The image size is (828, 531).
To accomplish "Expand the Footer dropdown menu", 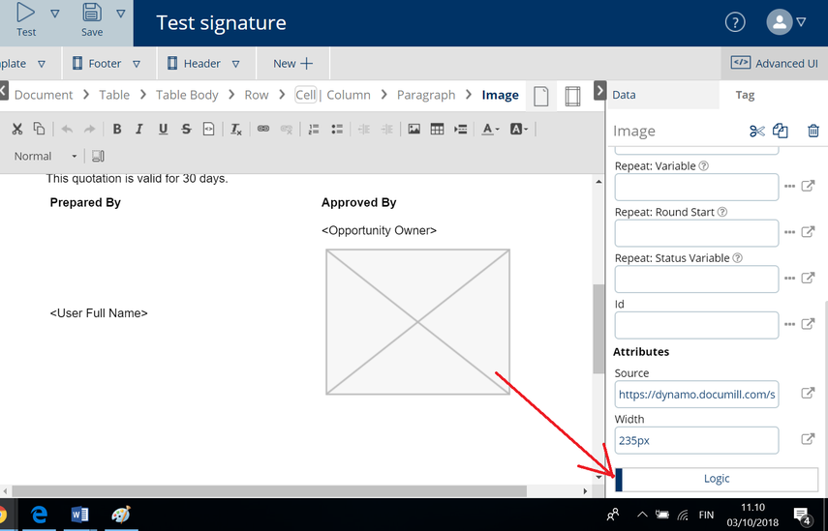I will [137, 64].
